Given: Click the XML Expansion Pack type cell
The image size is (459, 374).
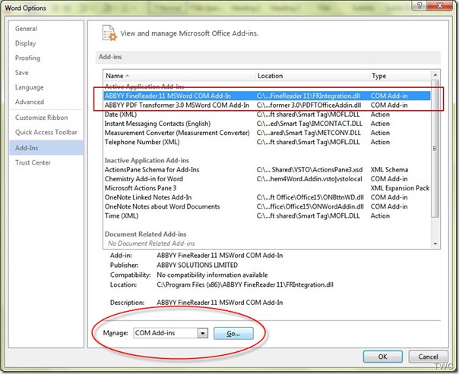Looking at the screenshot, I should (x=400, y=188).
